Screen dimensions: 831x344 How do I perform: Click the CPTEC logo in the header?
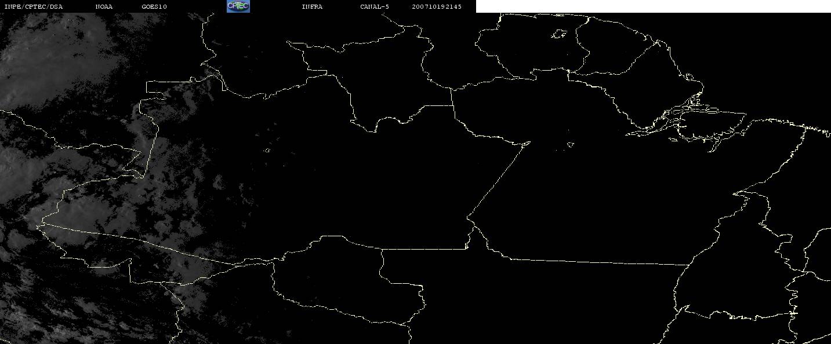tap(238, 6)
